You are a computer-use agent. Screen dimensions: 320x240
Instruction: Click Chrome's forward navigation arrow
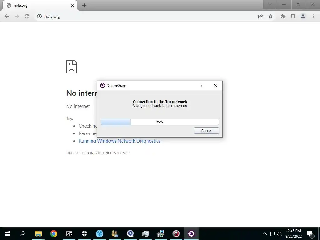[x=17, y=16]
